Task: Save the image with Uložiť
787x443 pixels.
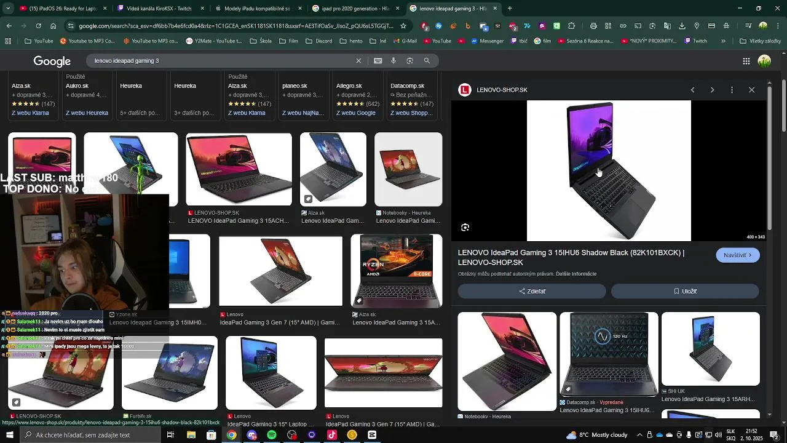Action: pyautogui.click(x=685, y=291)
